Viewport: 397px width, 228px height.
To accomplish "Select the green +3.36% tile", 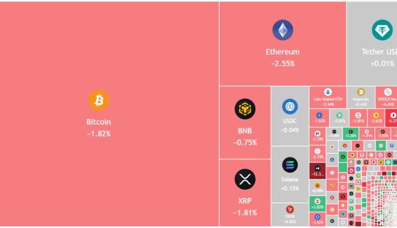I will [x=350, y=133].
